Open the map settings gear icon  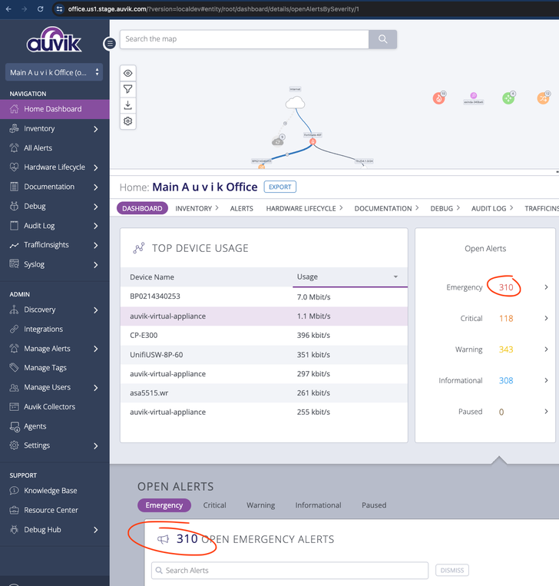tap(127, 121)
